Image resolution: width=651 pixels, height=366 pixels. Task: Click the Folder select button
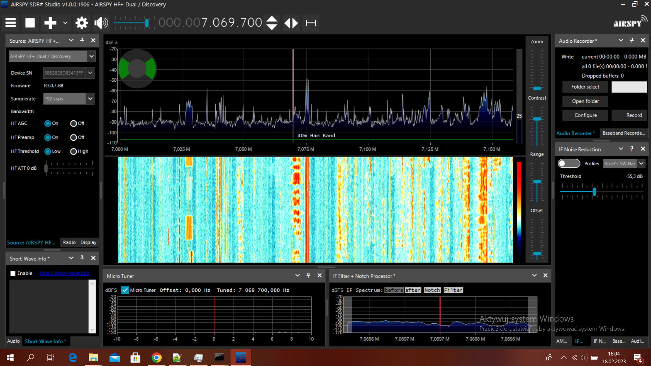(585, 87)
